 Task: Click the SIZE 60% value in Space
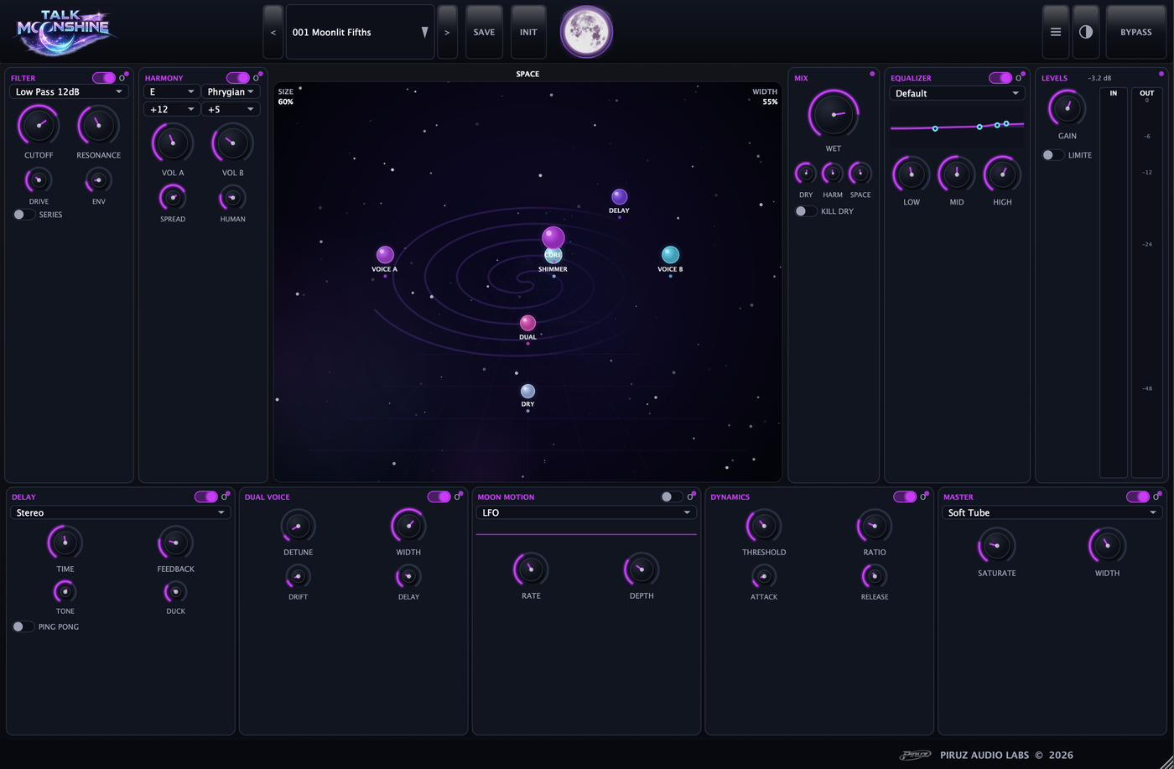pos(286,101)
